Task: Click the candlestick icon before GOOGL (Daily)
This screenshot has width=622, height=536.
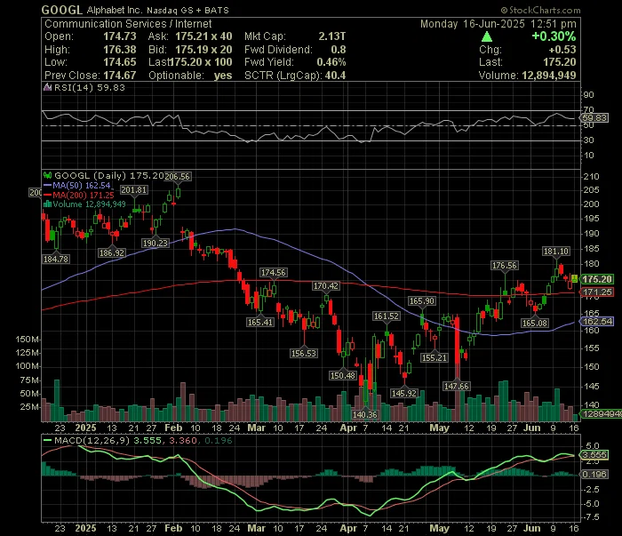Action: 48,175
